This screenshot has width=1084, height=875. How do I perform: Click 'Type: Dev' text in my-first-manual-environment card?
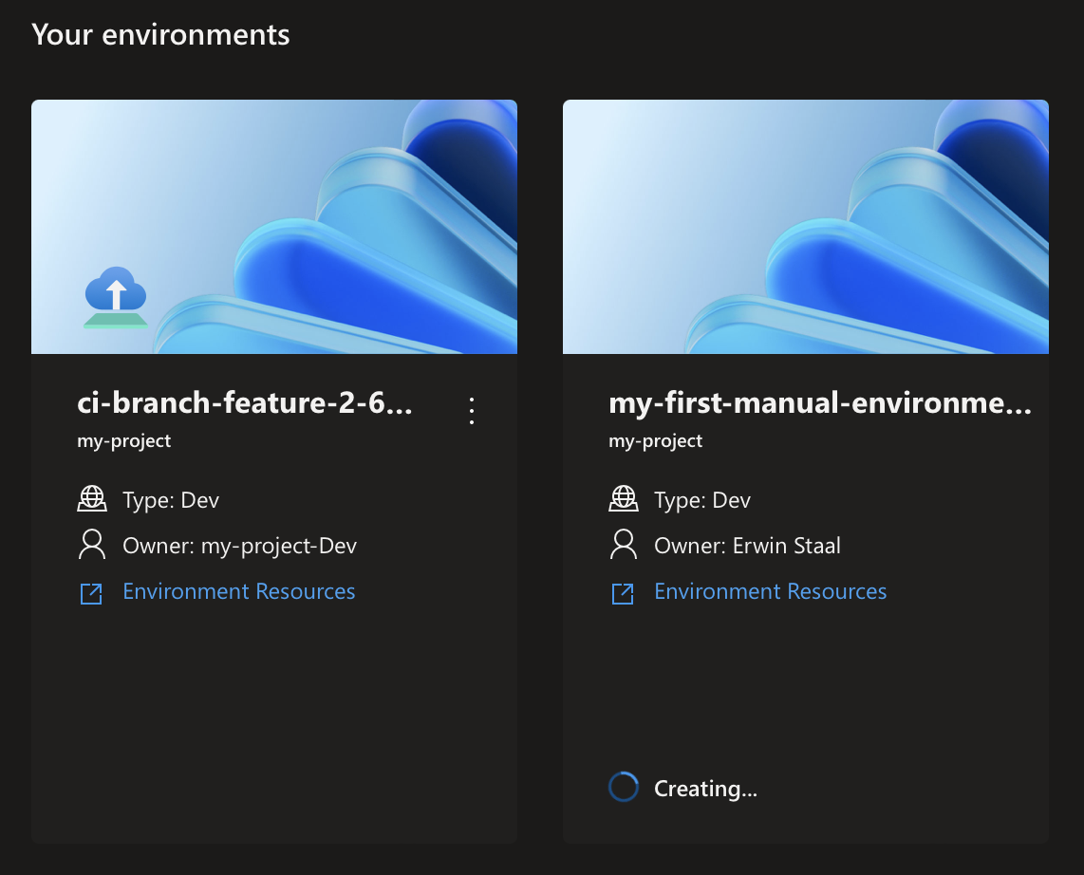coord(702,500)
